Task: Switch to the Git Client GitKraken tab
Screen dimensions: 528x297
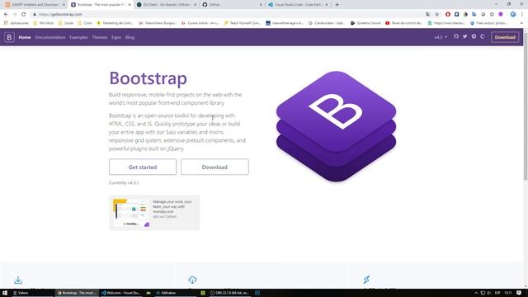Action: click(167, 5)
